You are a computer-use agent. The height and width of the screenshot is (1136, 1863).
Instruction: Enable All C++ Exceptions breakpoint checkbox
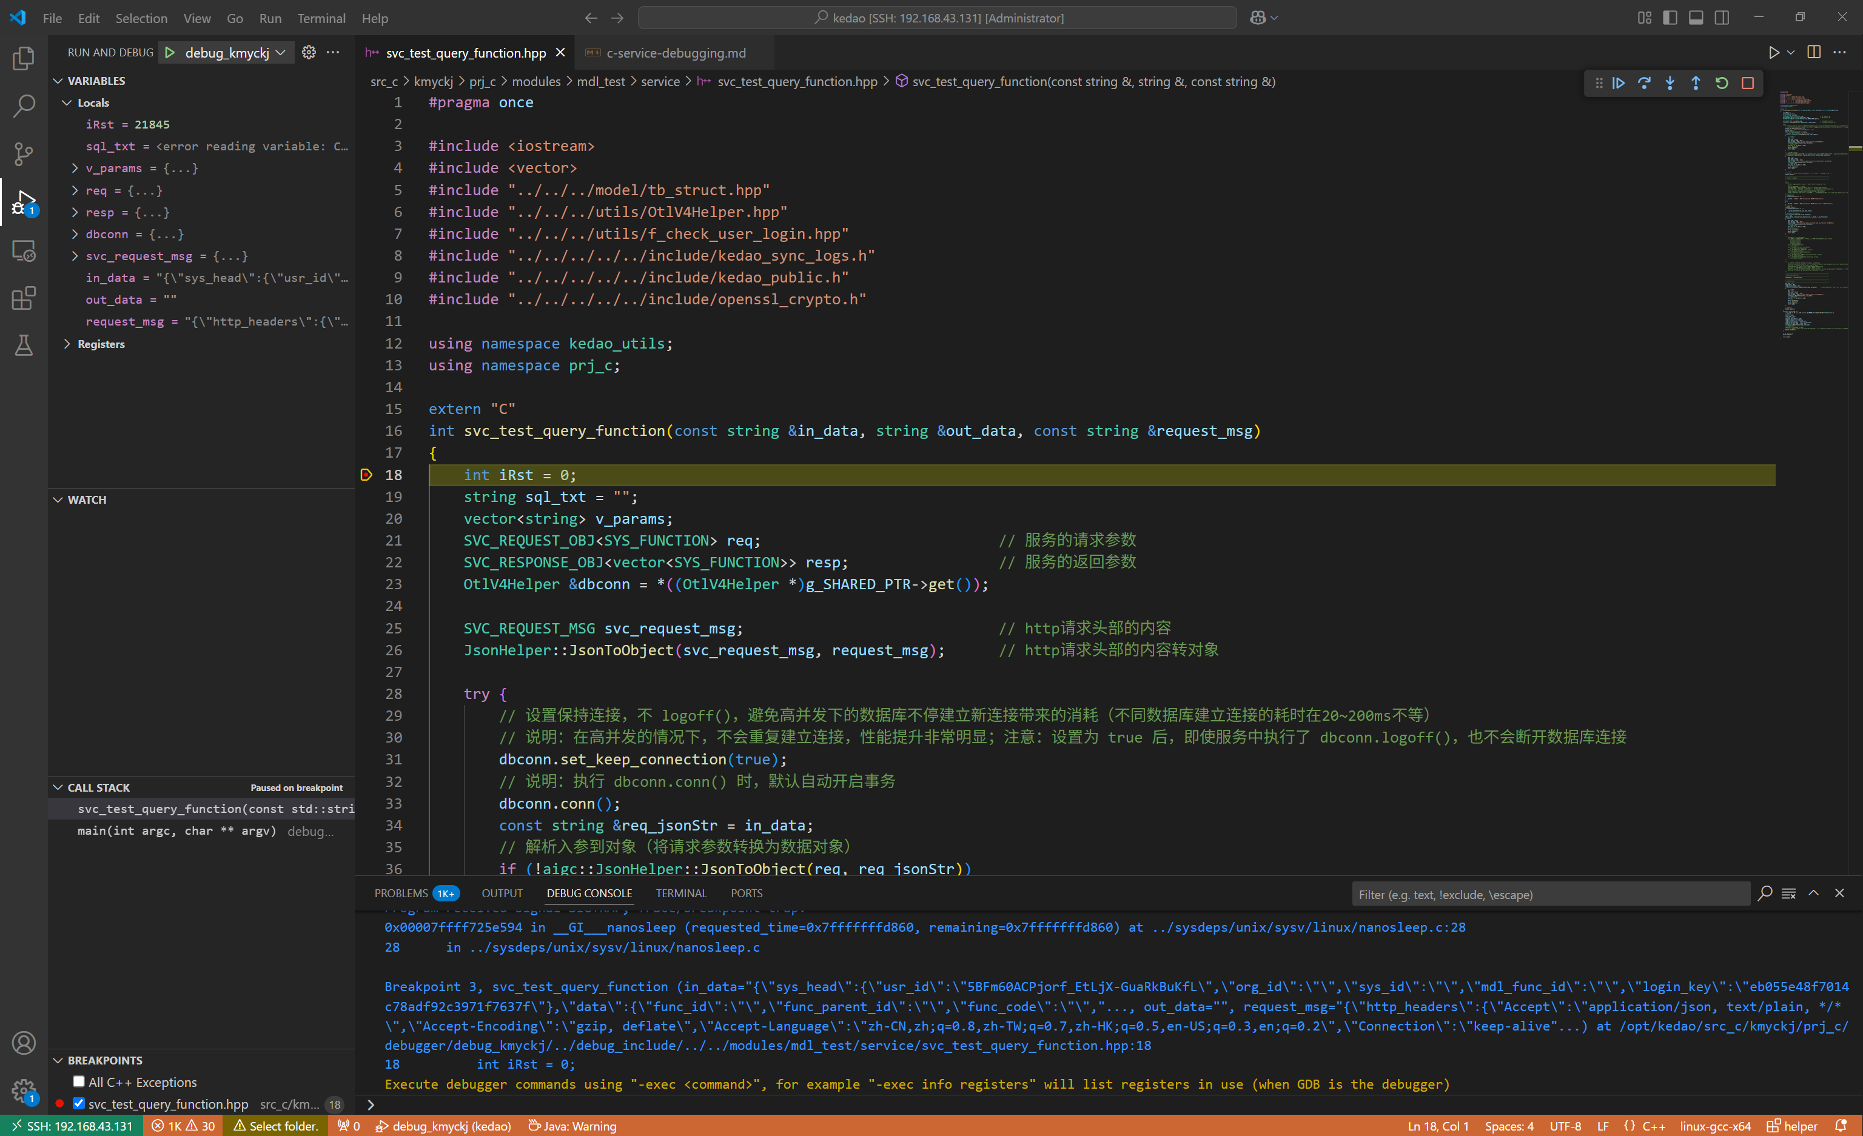pos(79,1081)
